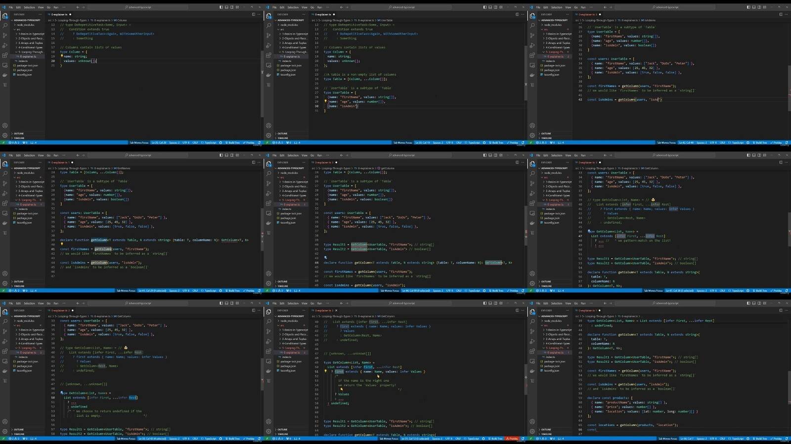The image size is (791, 444).
Task: Expand node_modules folder in top-middle window
Action: (289, 25)
